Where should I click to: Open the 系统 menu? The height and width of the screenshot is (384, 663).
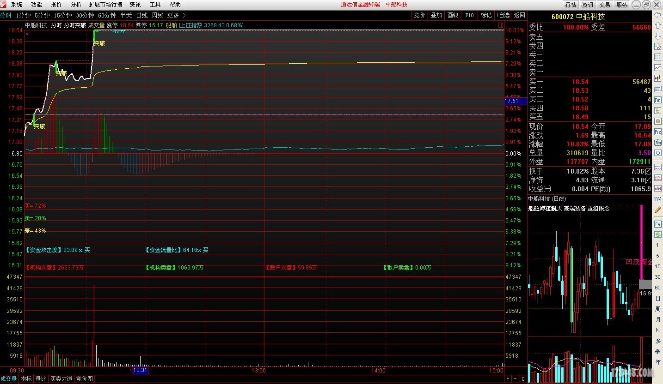(17, 5)
